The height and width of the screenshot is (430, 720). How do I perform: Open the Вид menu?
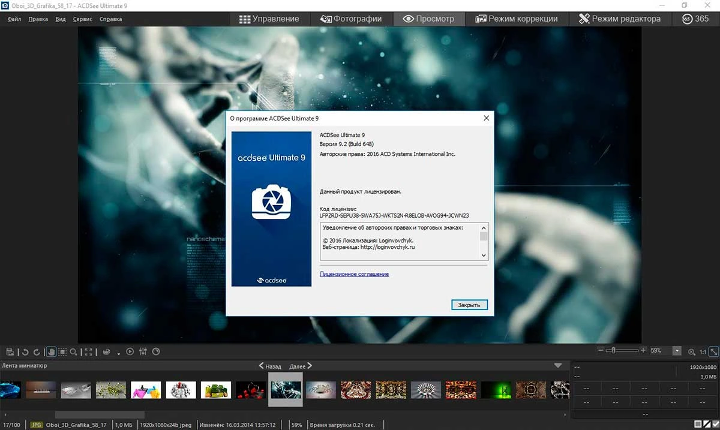coord(60,19)
